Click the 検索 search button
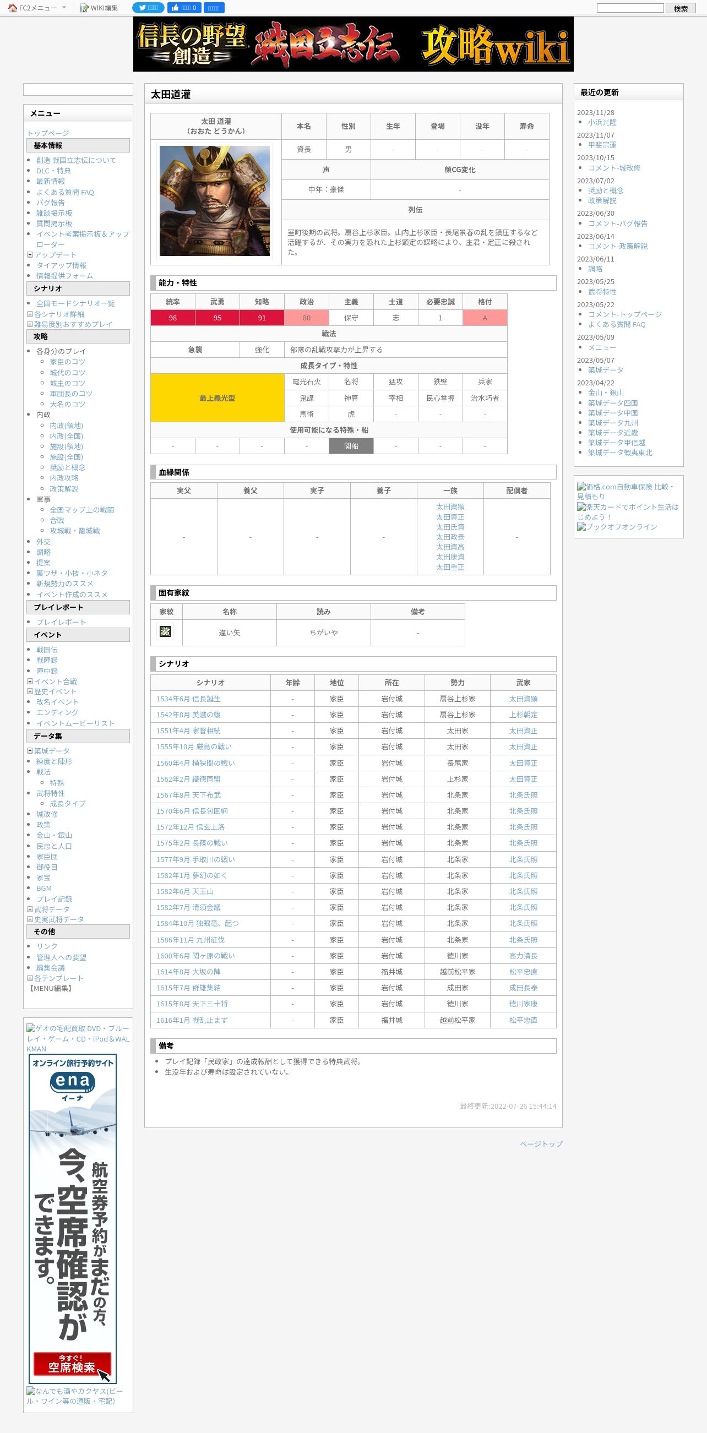707x1433 pixels. click(x=681, y=8)
